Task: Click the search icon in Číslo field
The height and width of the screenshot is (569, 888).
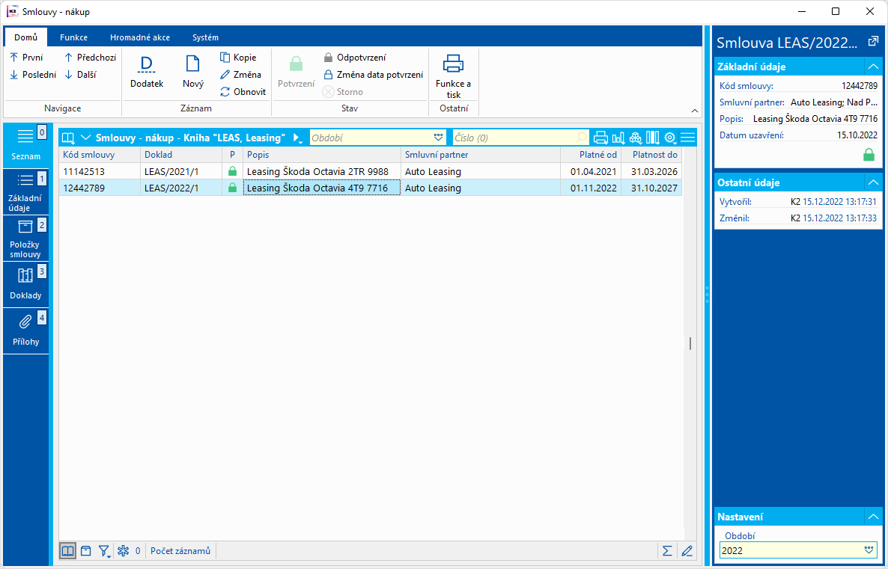Action: (x=581, y=138)
